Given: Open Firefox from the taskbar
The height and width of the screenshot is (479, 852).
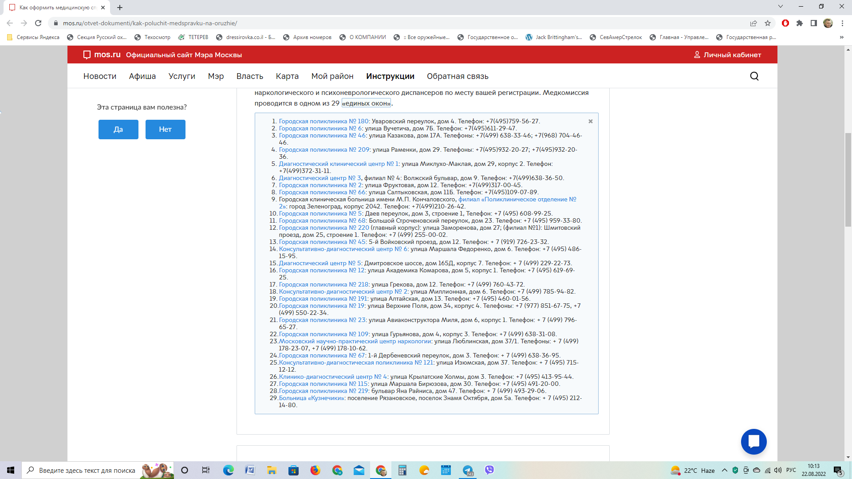Looking at the screenshot, I should point(315,470).
